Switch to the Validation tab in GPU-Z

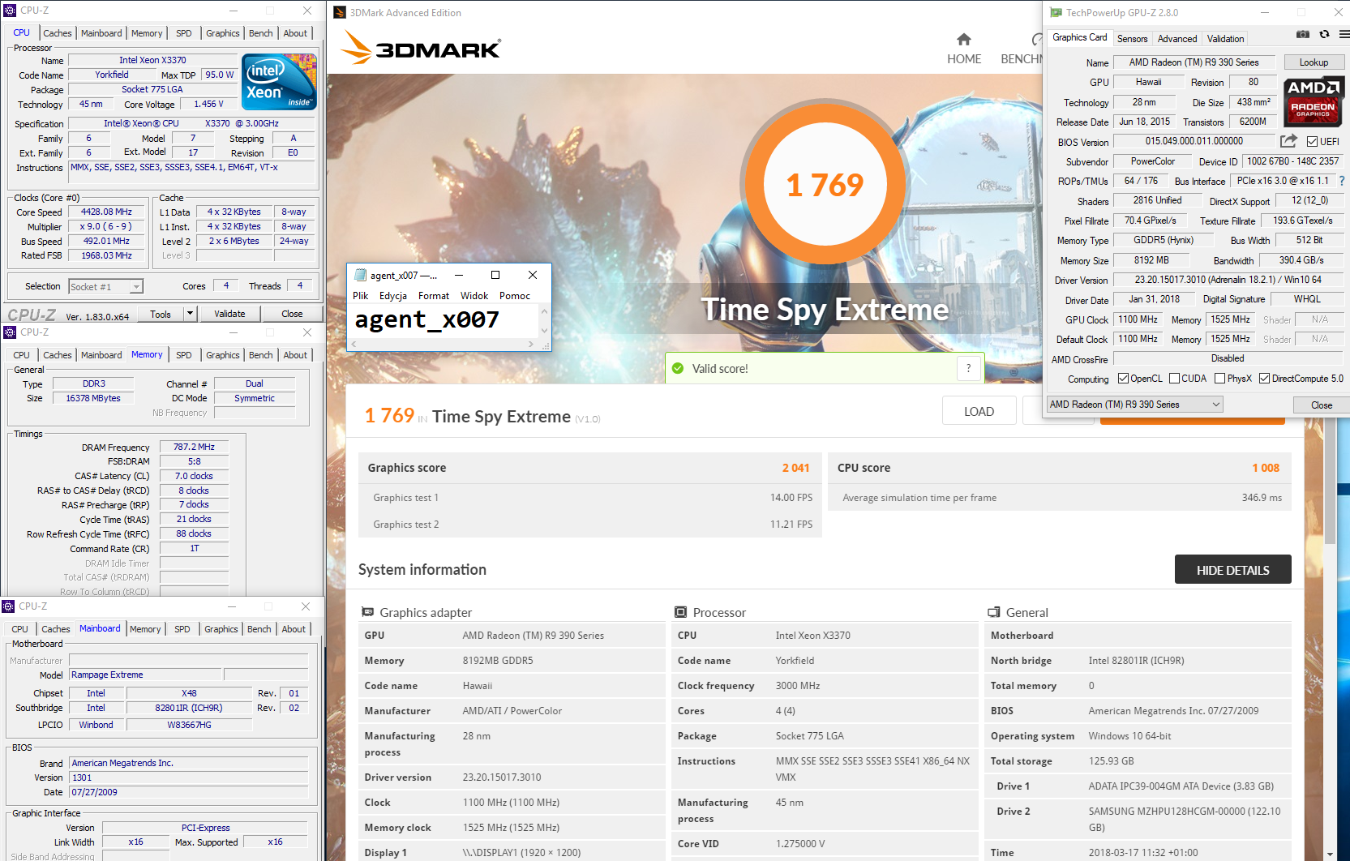coord(1225,39)
